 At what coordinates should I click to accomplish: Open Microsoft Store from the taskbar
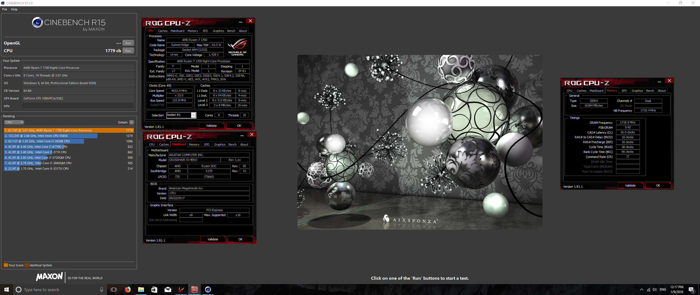pyautogui.click(x=154, y=290)
